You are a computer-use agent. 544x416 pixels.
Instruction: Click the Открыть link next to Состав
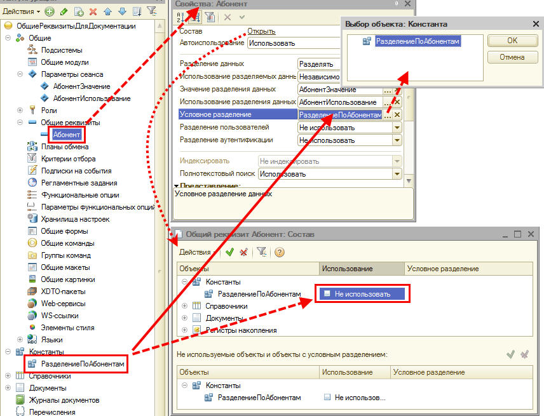[261, 31]
